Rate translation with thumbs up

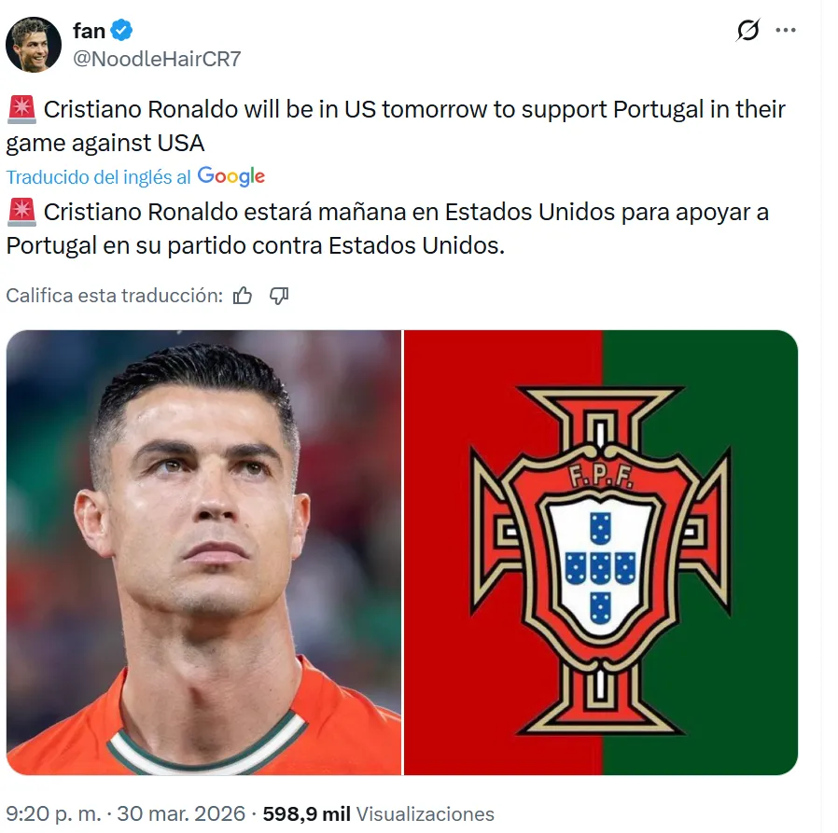coord(242,295)
